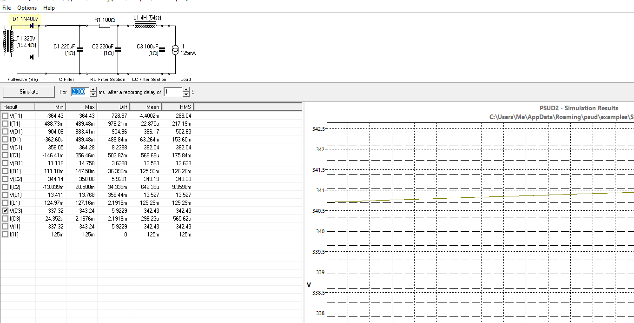Click the V(C2) RMS value 349.20
This screenshot has width=634, height=323.
(x=183, y=179)
